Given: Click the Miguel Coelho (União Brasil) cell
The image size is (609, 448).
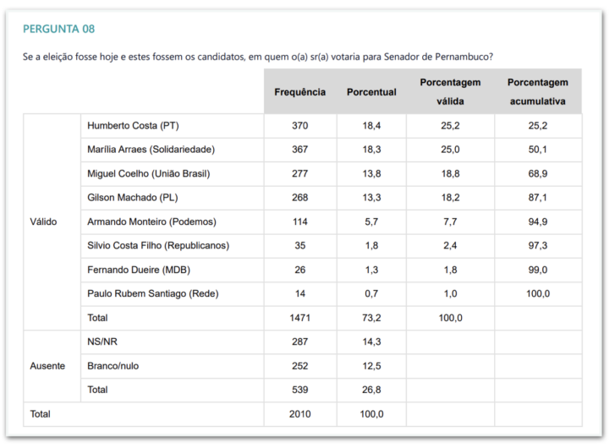Looking at the screenshot, I should pyautogui.click(x=148, y=174).
